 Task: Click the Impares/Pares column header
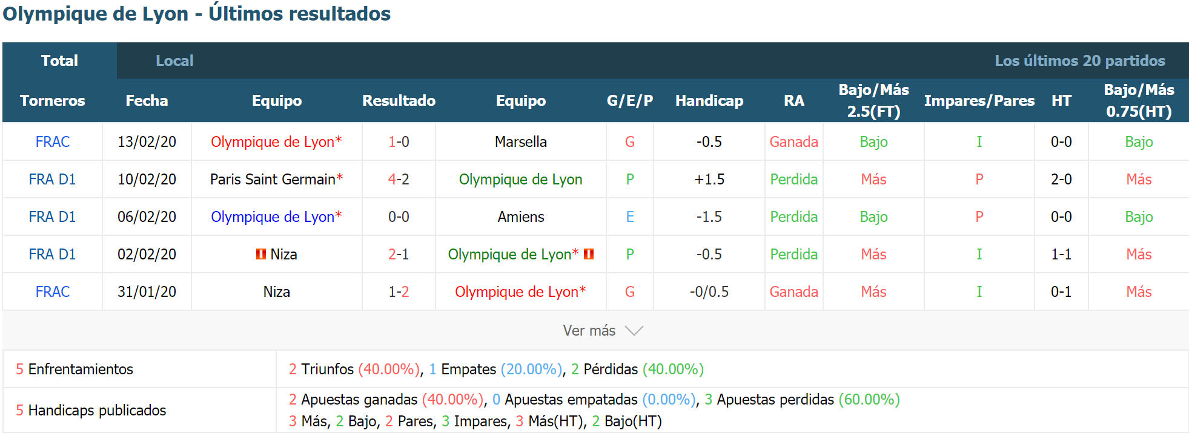coord(979,101)
